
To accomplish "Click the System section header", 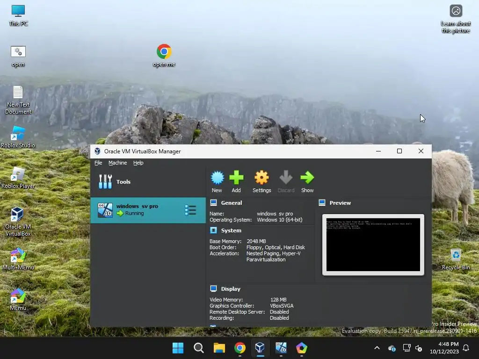I will coord(231,230).
